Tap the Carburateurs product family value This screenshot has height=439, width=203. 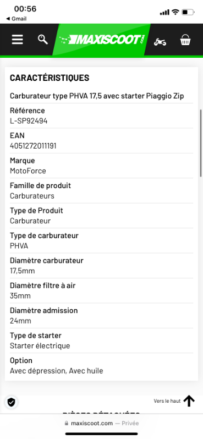point(32,196)
